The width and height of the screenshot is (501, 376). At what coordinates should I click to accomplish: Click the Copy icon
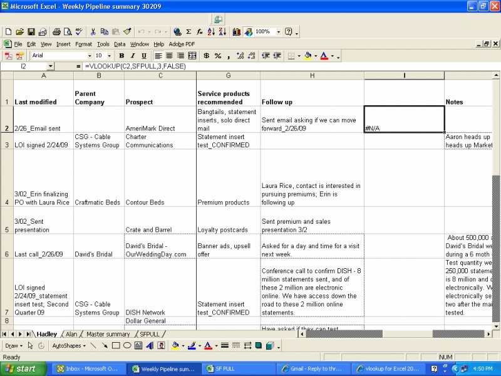[104, 32]
